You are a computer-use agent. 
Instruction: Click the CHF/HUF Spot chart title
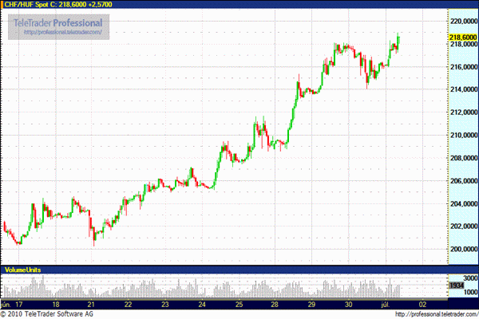pos(58,4)
